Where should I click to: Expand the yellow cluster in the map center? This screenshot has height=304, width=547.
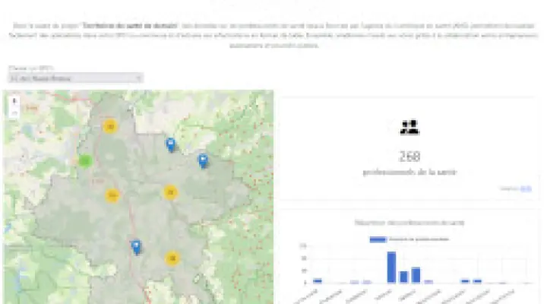[x=170, y=192]
